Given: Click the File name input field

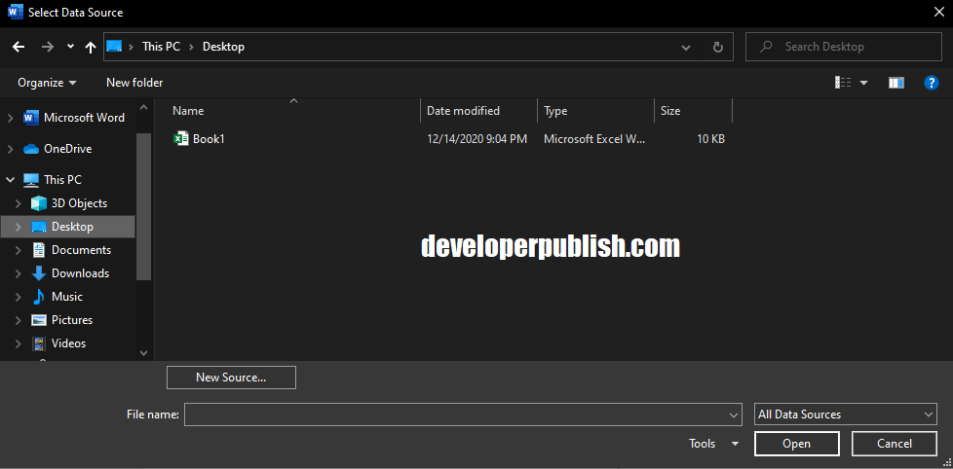Looking at the screenshot, I should [x=458, y=415].
